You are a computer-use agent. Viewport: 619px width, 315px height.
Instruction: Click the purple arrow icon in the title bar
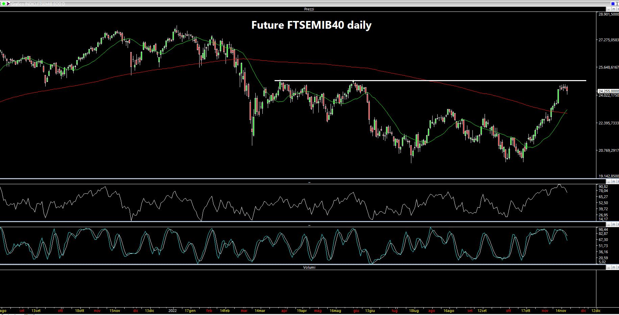[8, 4]
